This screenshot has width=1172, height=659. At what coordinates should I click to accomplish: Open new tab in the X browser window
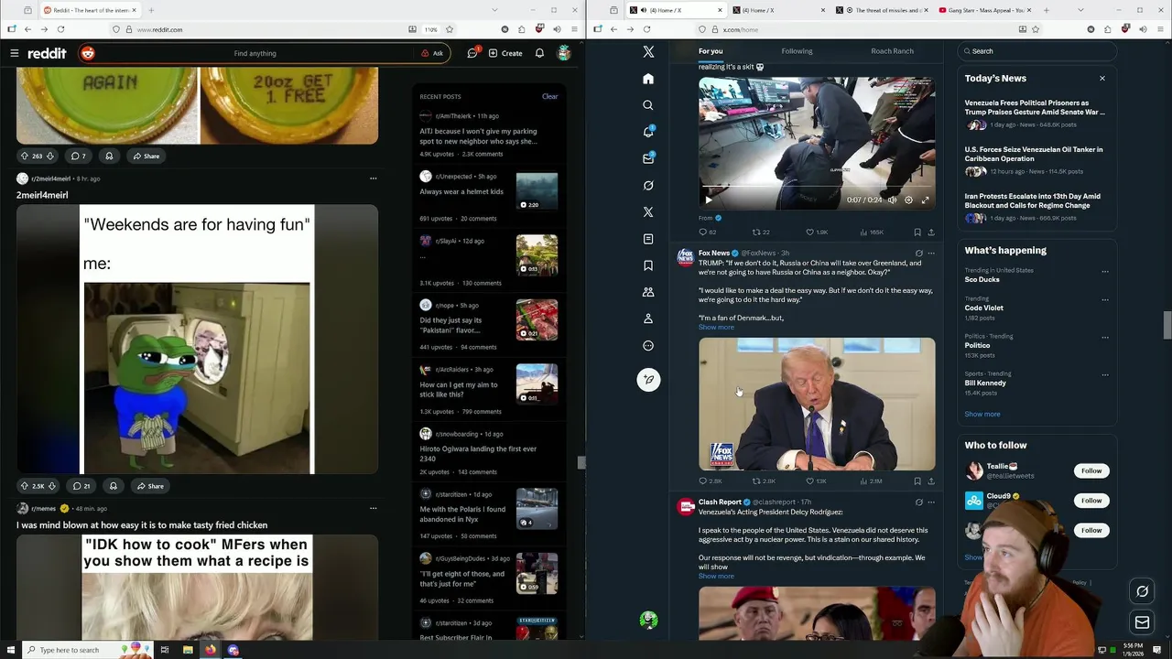click(x=1046, y=10)
